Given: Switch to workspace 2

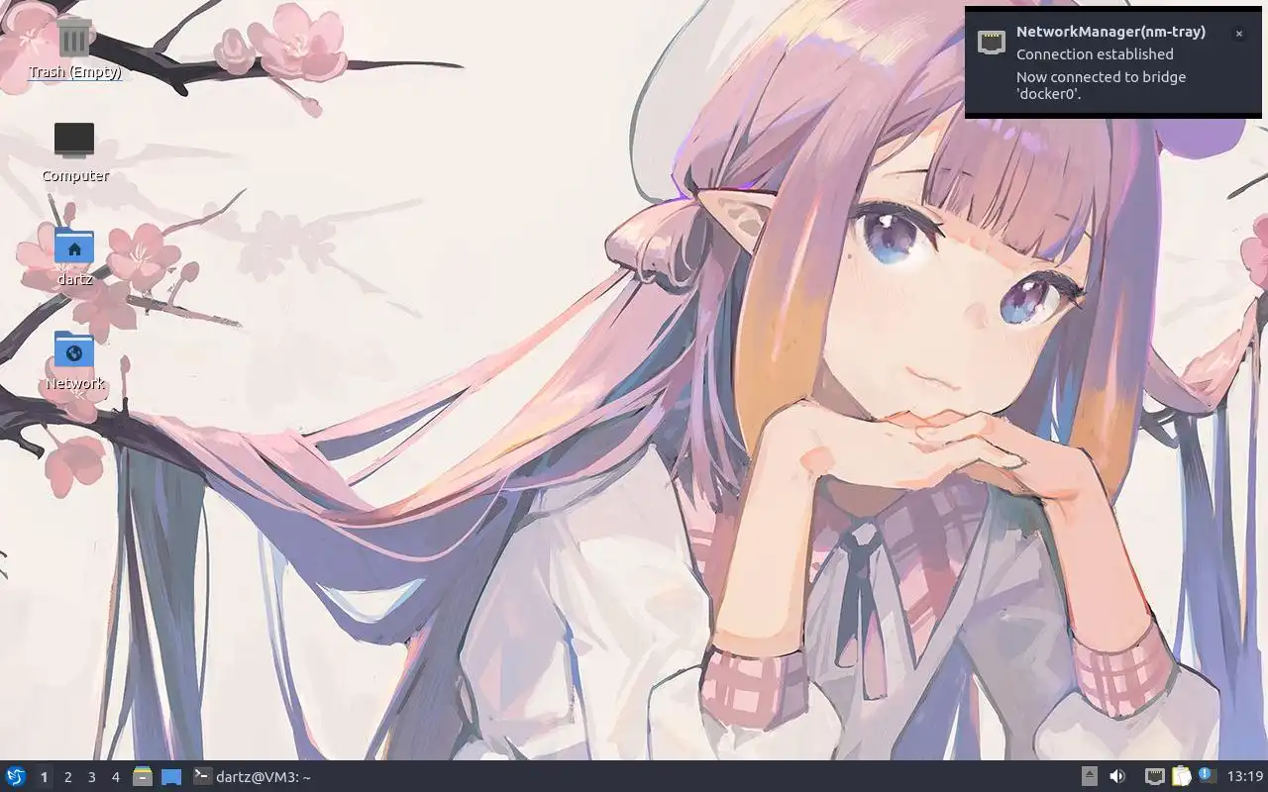Looking at the screenshot, I should point(67,777).
